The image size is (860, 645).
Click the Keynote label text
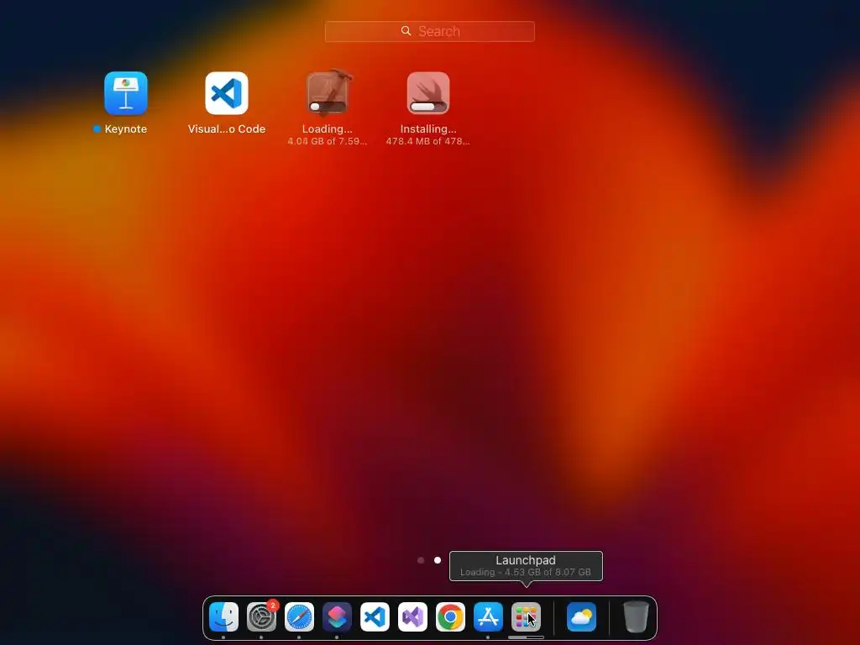[x=126, y=128]
